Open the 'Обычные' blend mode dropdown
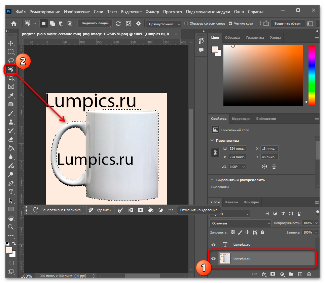 [x=240, y=223]
